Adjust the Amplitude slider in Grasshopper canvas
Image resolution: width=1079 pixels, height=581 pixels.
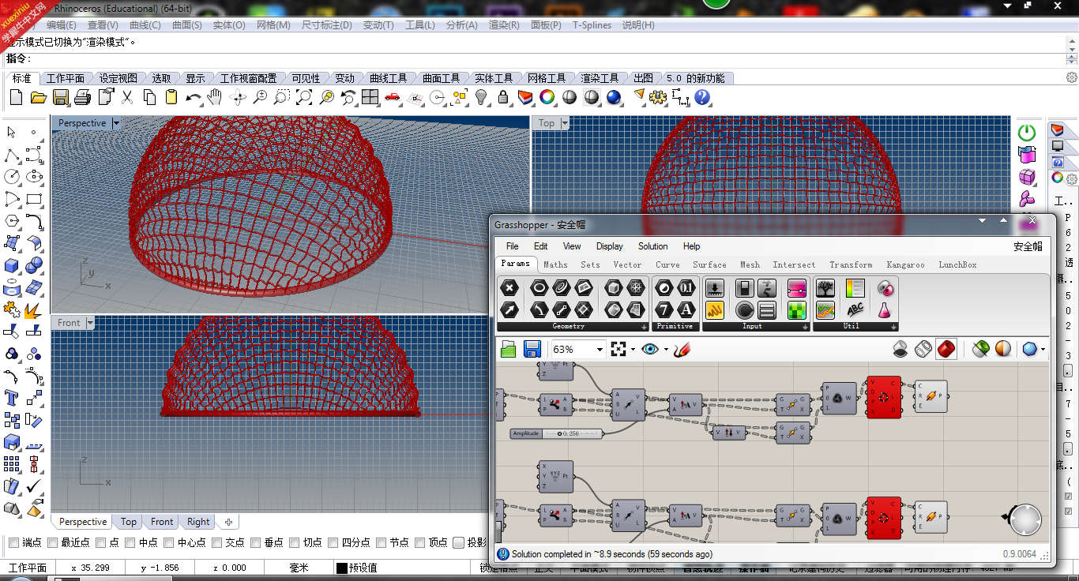click(556, 433)
